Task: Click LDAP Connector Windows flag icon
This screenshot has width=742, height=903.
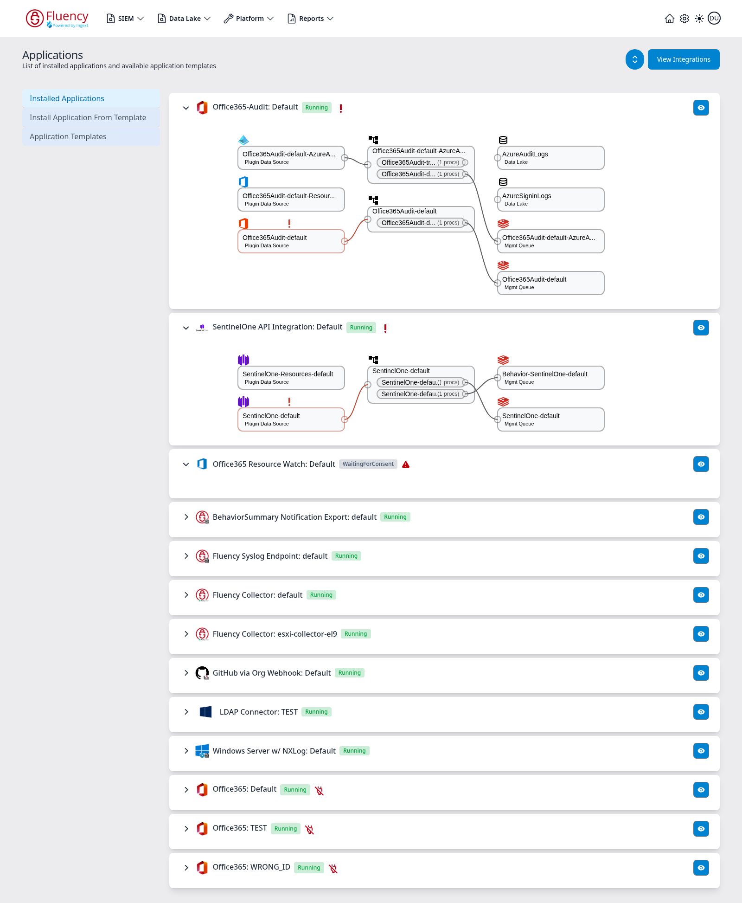Action: click(205, 712)
